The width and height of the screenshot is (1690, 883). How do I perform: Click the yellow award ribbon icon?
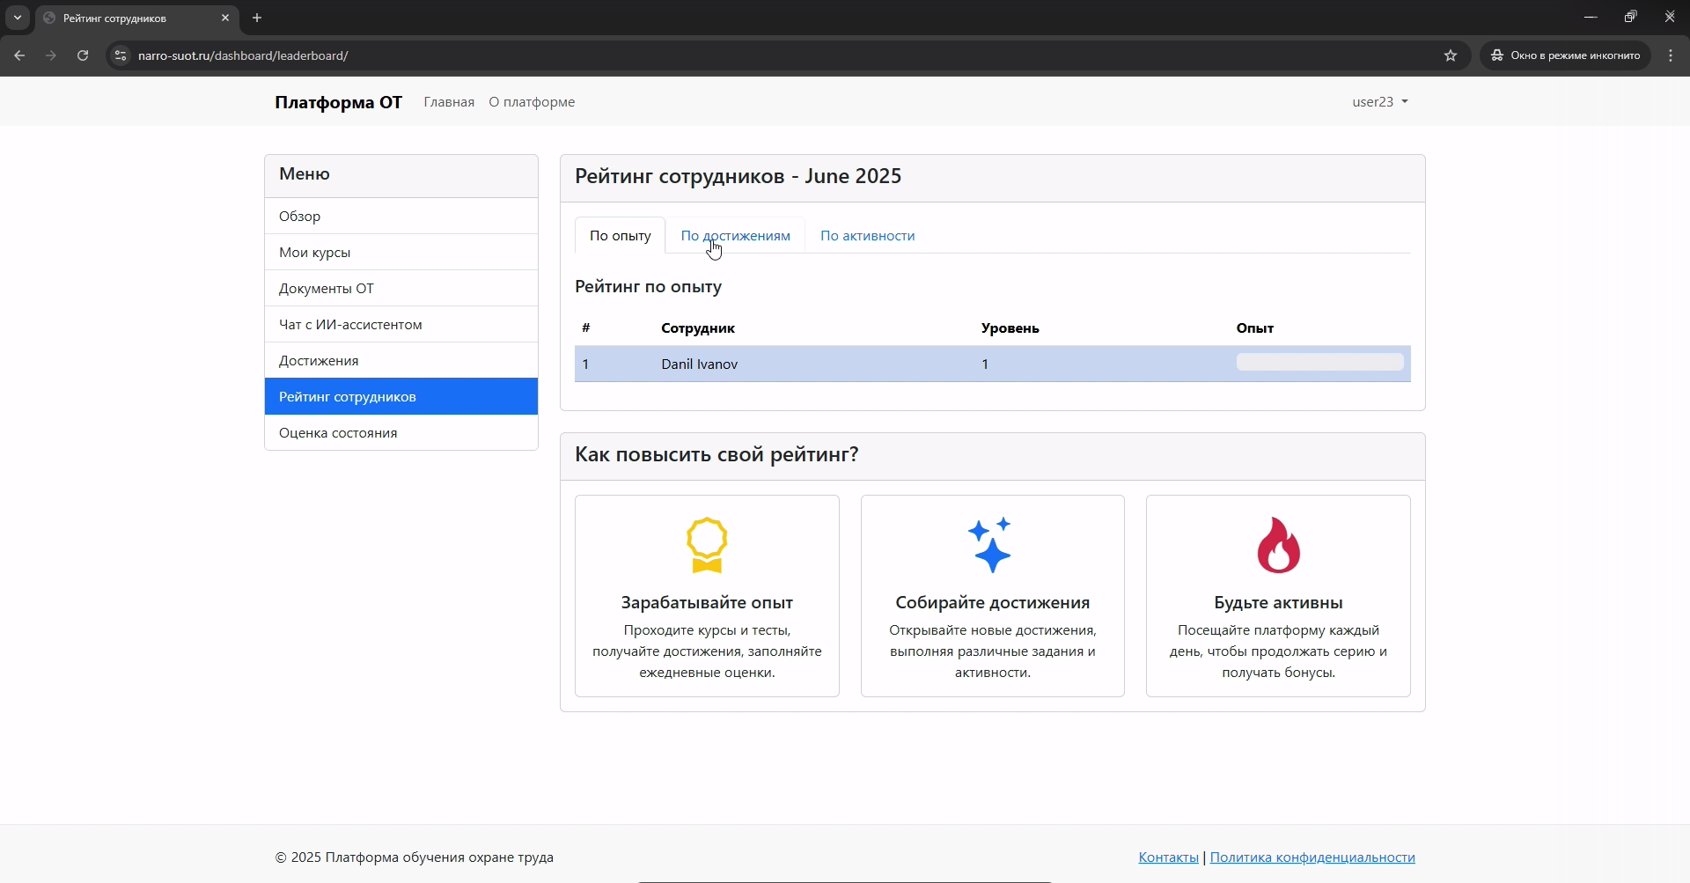[707, 545]
